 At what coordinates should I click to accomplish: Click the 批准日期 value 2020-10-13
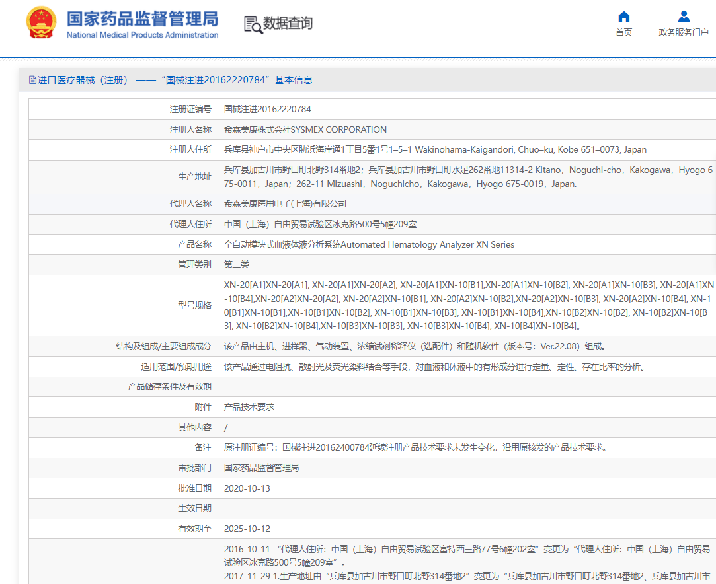(x=247, y=488)
